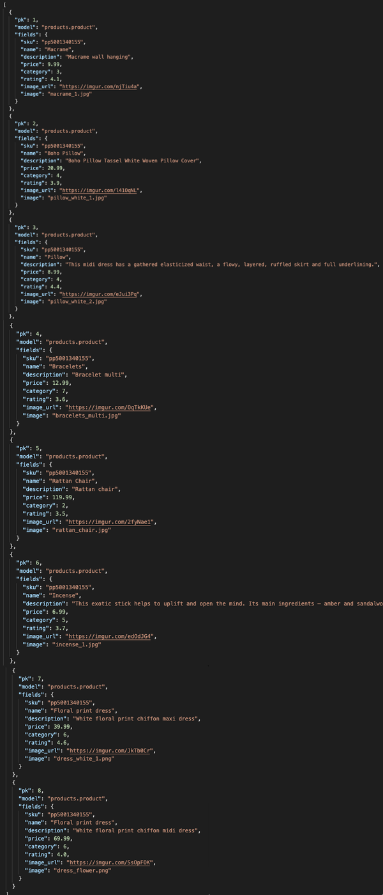383x895 pixels.
Task: Click "White floral print chiffon maxi dress"
Action: point(137,718)
